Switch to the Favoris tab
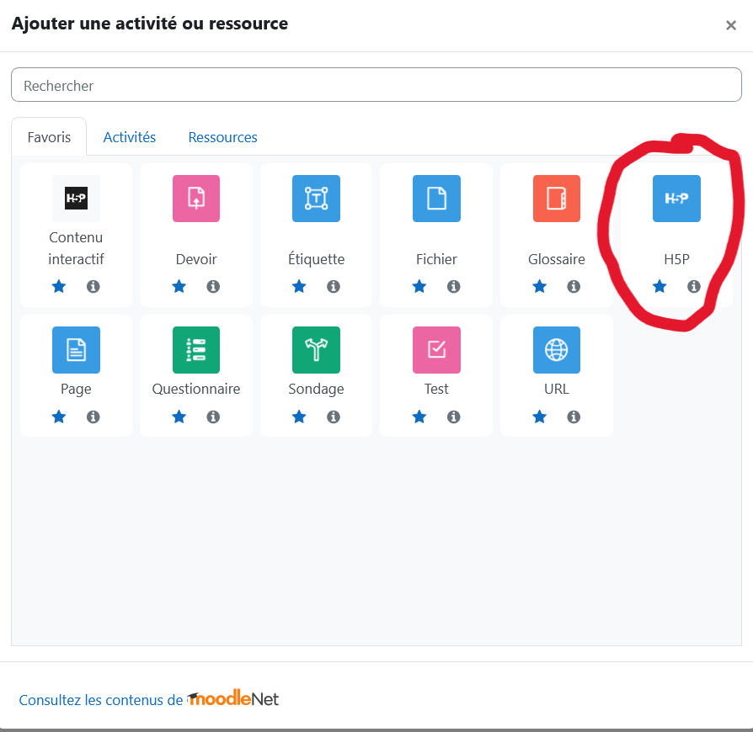This screenshot has height=732, width=753. point(49,137)
